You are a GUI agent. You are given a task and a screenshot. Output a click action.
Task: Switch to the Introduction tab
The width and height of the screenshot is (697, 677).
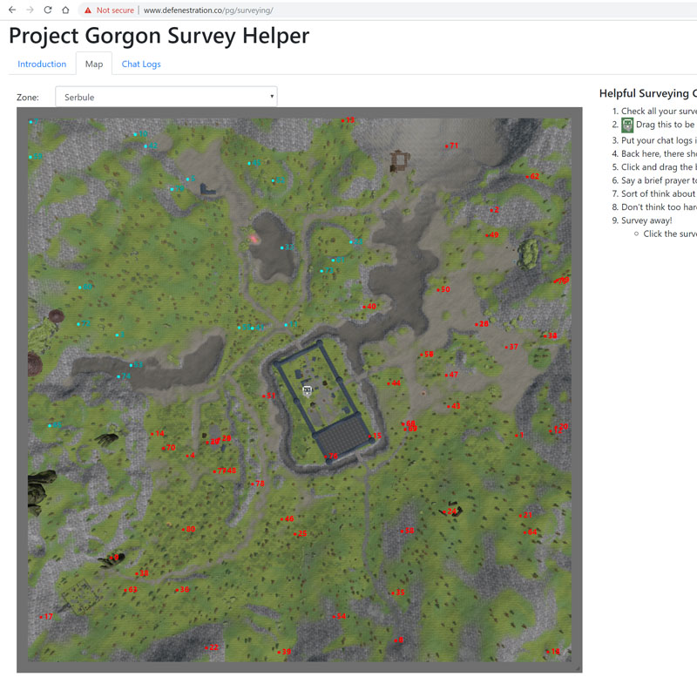(x=42, y=64)
